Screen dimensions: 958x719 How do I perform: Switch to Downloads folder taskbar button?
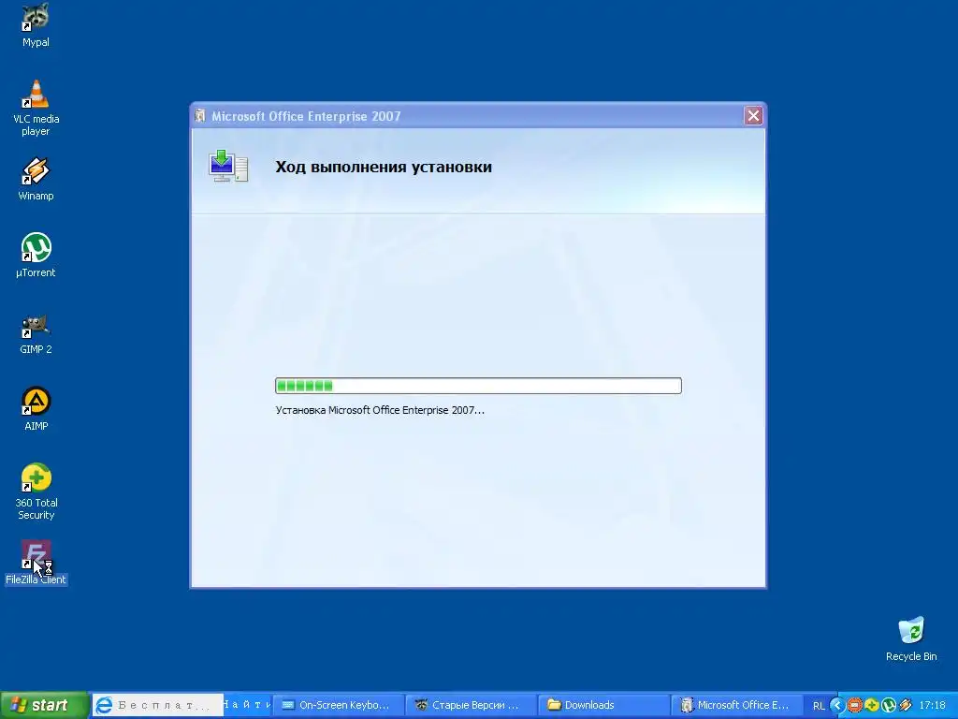(x=603, y=705)
